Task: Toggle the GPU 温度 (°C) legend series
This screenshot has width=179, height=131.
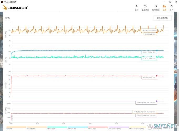Action: point(78,128)
